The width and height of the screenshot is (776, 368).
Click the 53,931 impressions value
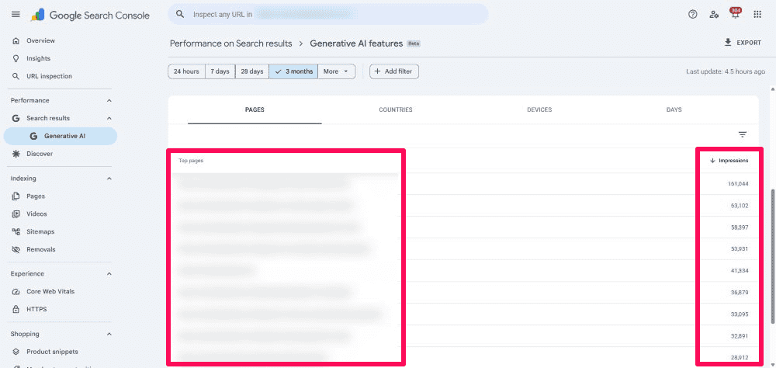tap(740, 249)
